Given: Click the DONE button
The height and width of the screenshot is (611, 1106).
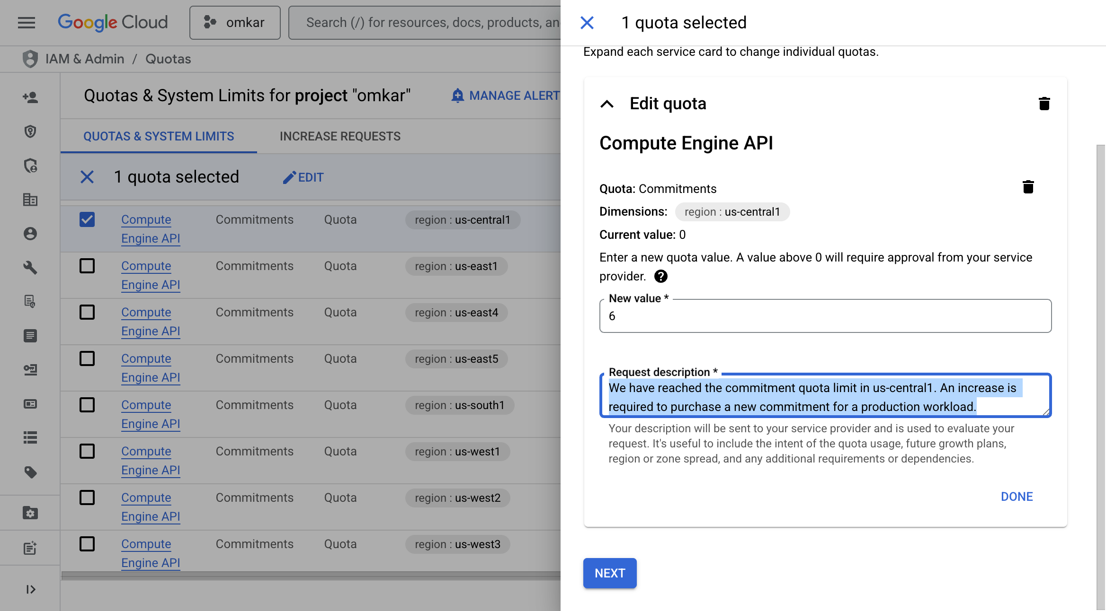Looking at the screenshot, I should coord(1017,497).
